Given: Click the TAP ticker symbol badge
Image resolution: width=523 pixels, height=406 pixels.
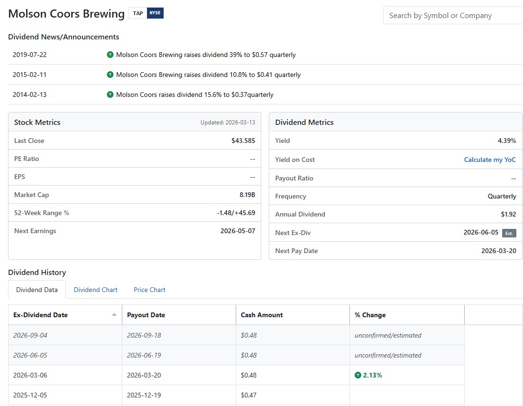Looking at the screenshot, I should tap(138, 13).
